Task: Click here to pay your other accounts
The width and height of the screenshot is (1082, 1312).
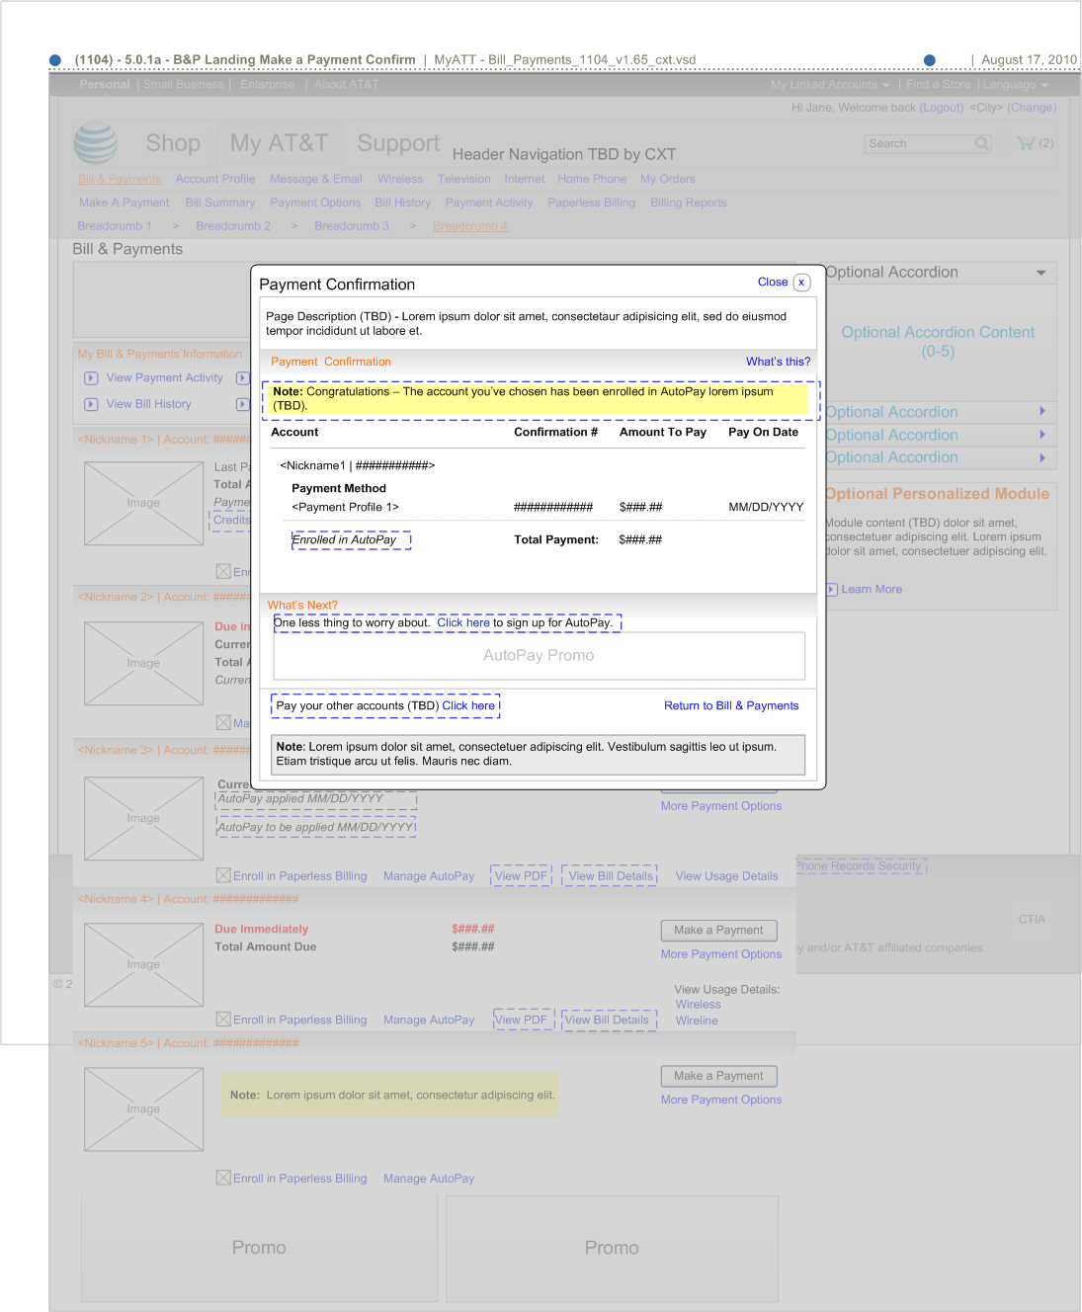Action: click(x=468, y=706)
